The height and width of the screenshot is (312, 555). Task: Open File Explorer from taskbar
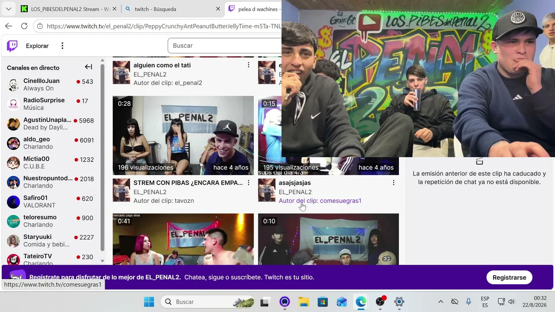click(304, 302)
